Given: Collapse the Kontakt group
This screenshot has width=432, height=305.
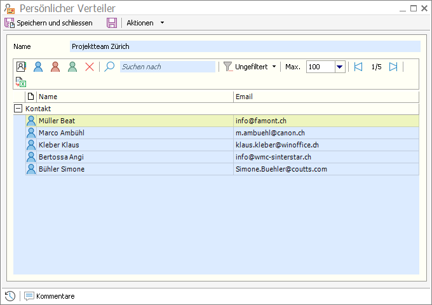Looking at the screenshot, I should click(x=18, y=109).
